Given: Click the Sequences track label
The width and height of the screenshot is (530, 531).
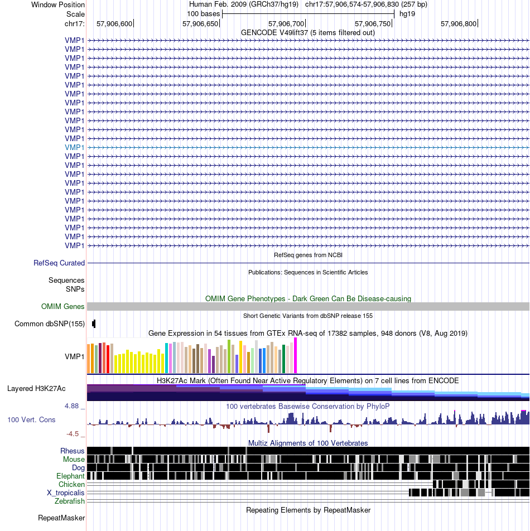Looking at the screenshot, I should (x=66, y=281).
